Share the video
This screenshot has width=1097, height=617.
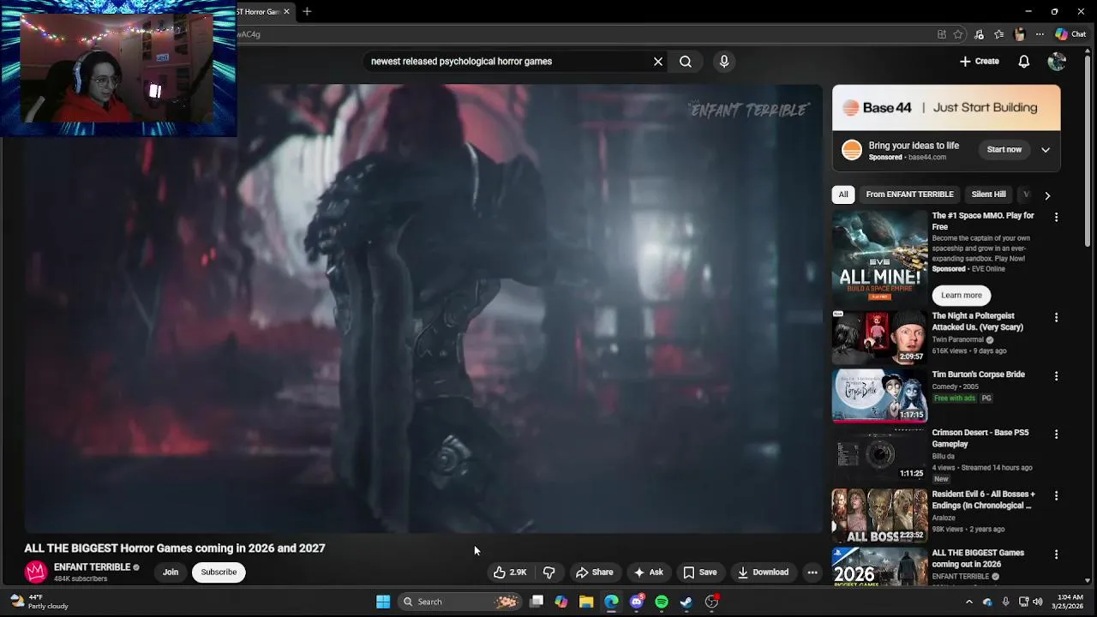pos(594,572)
